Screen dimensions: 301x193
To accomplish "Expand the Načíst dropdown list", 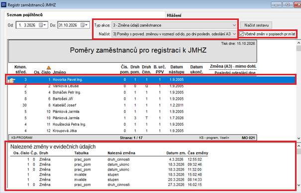I will [234, 34].
